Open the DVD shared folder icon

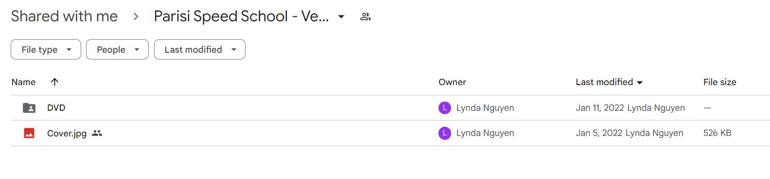(29, 108)
